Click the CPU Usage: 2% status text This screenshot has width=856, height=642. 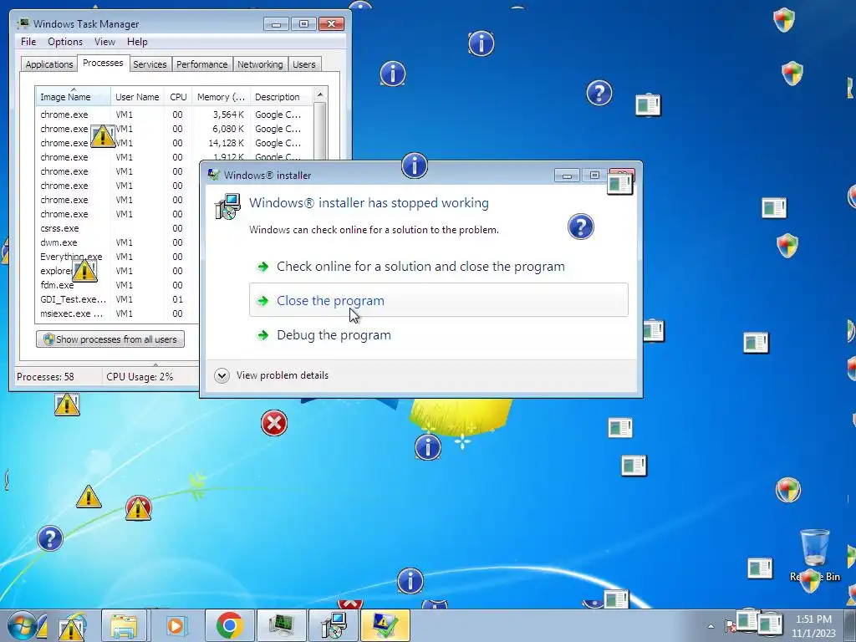[x=140, y=377]
